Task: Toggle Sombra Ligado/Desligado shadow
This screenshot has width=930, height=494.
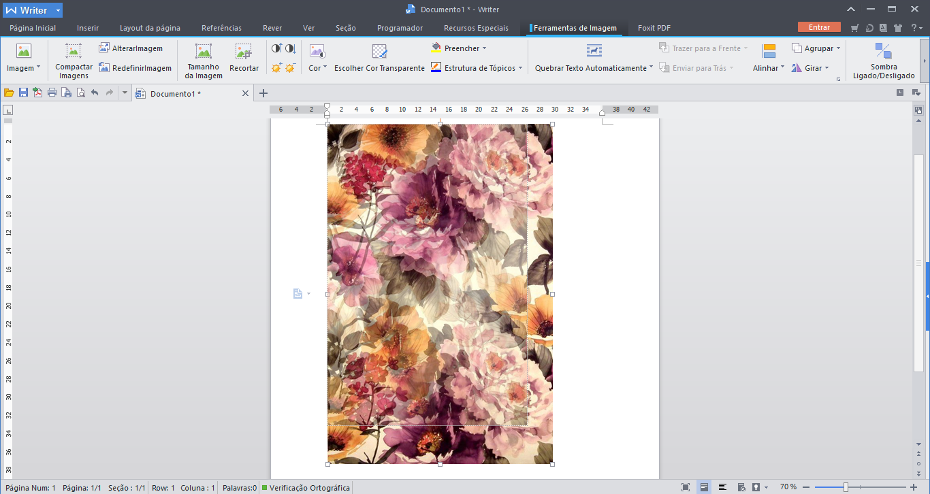Action: tap(884, 61)
